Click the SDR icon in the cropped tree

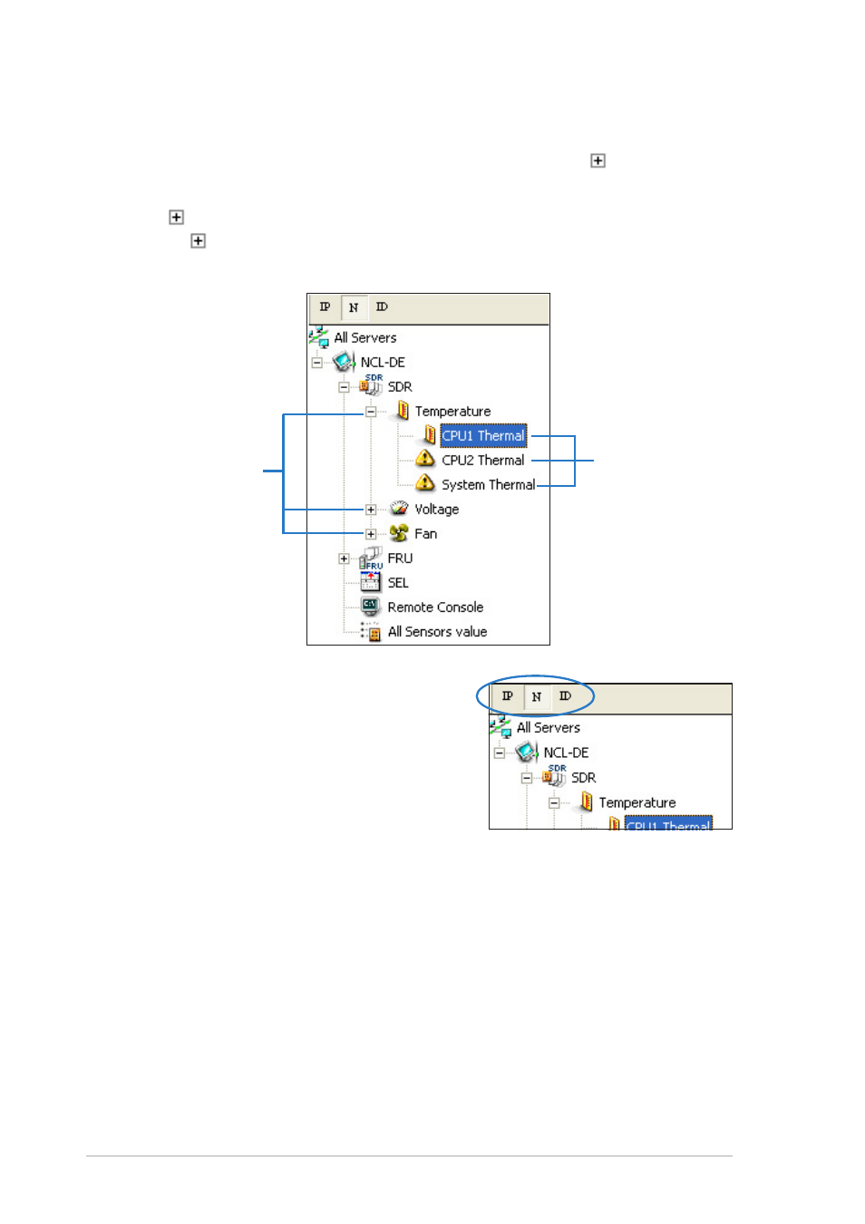coord(555,775)
